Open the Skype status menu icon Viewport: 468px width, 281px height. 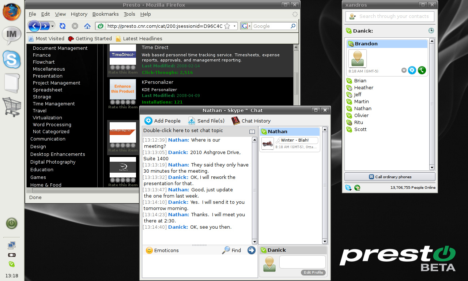click(x=348, y=188)
